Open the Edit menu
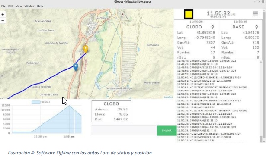The image size is (266, 157). click(10, 6)
